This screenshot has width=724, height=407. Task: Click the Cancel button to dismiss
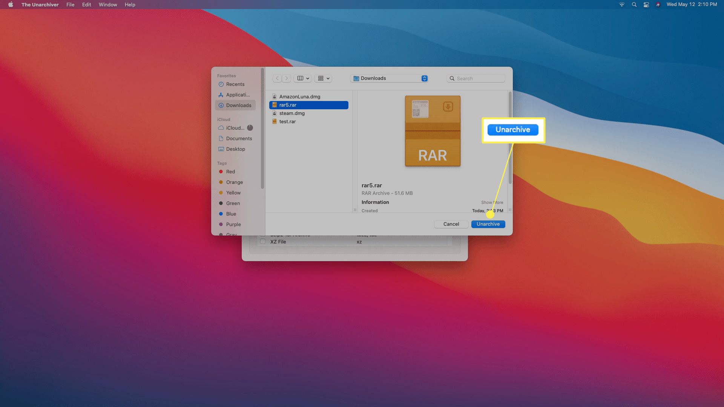pyautogui.click(x=451, y=223)
